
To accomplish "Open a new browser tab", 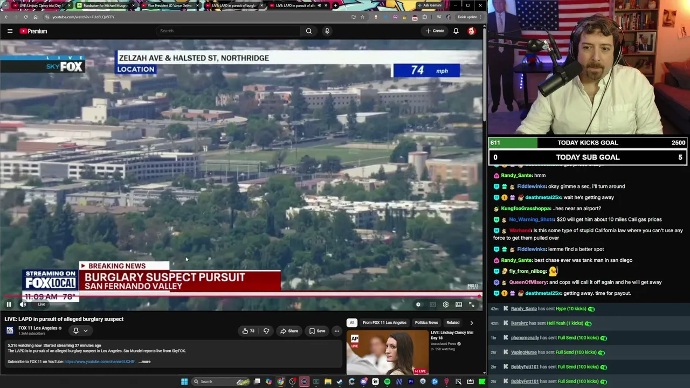I will click(x=336, y=5).
